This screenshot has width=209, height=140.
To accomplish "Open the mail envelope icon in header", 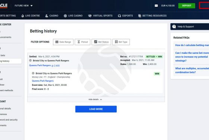I will click(156, 6).
